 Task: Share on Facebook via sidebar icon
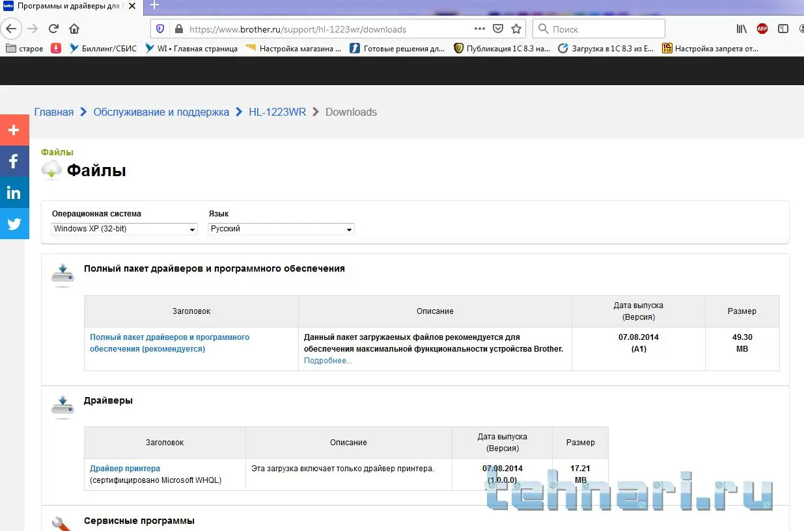coord(14,161)
